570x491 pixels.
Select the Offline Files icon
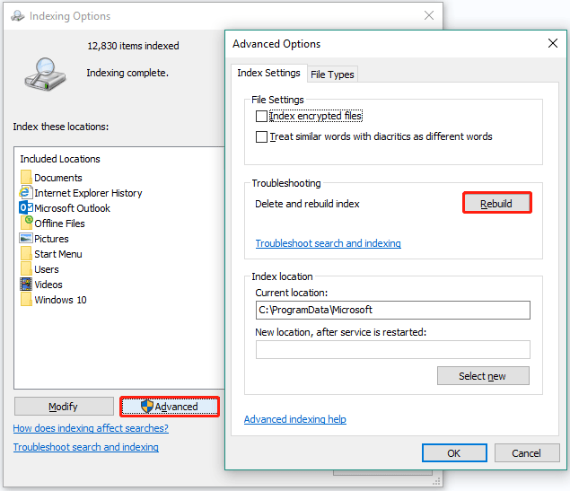(27, 223)
